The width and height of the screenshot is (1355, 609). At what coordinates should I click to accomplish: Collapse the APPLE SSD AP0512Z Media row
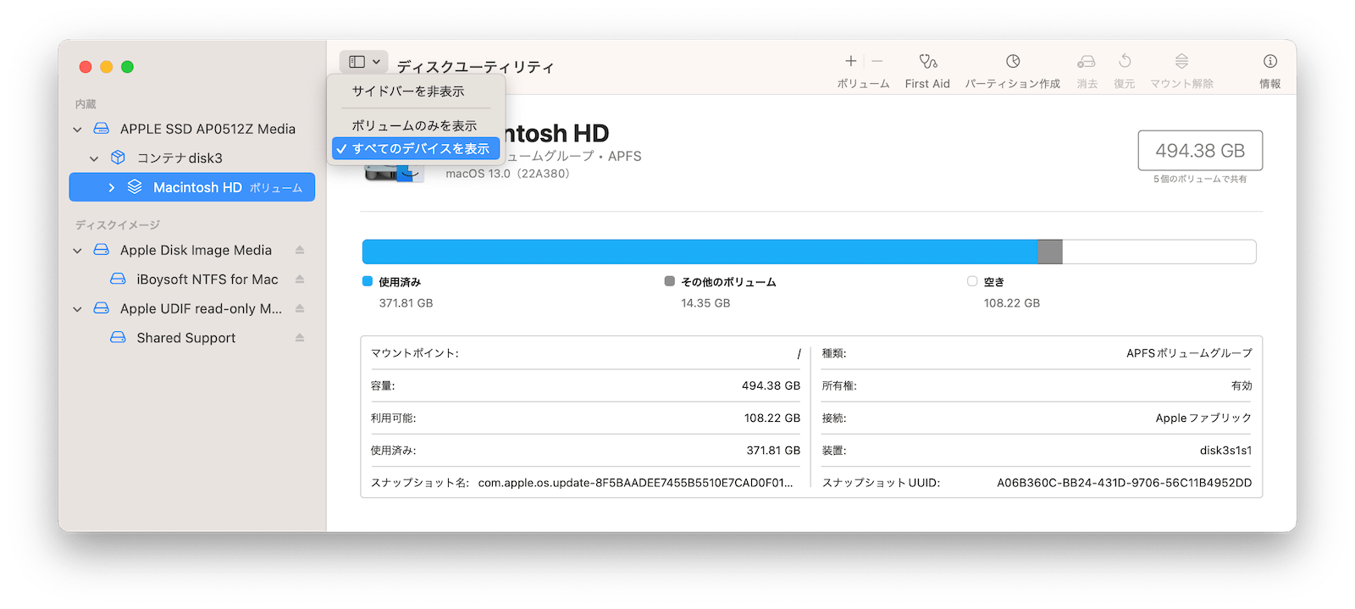(x=78, y=130)
